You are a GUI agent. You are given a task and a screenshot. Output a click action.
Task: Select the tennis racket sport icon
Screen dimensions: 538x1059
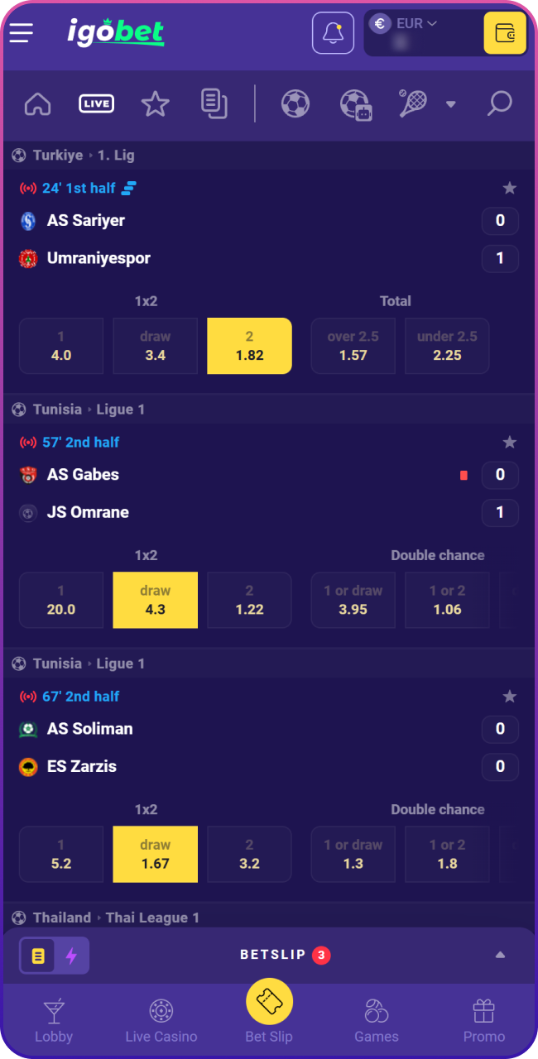point(412,104)
